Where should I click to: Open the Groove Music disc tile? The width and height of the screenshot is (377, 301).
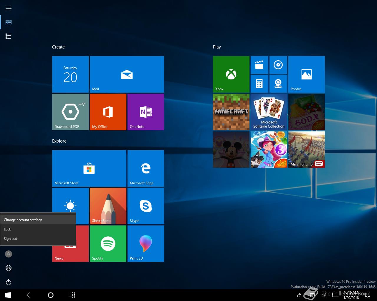tap(278, 65)
